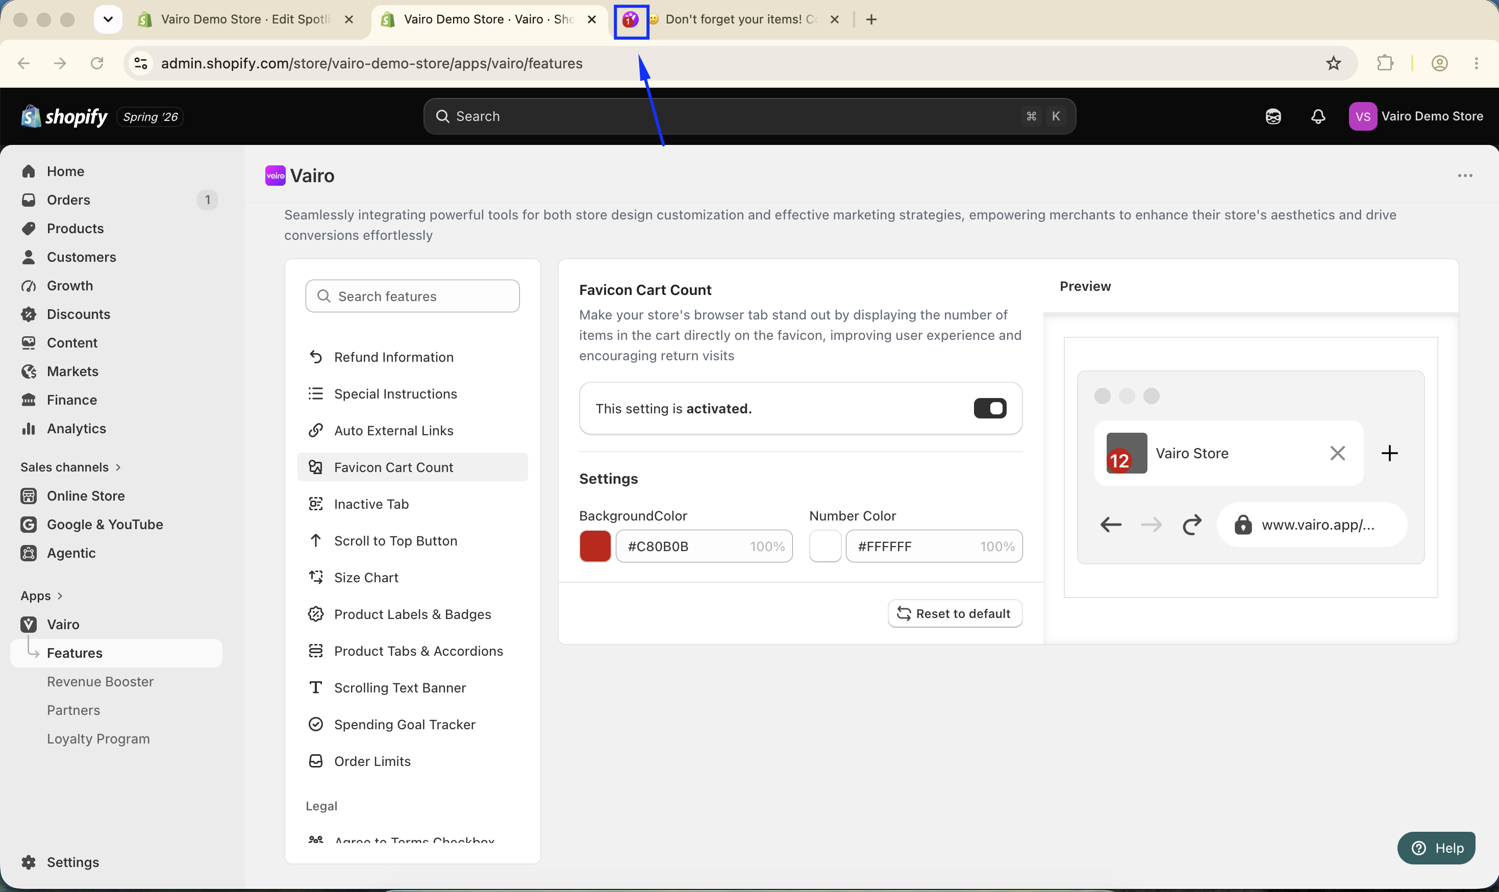This screenshot has height=892, width=1499.
Task: Open the Sidekick assistant icon
Action: (x=1273, y=116)
